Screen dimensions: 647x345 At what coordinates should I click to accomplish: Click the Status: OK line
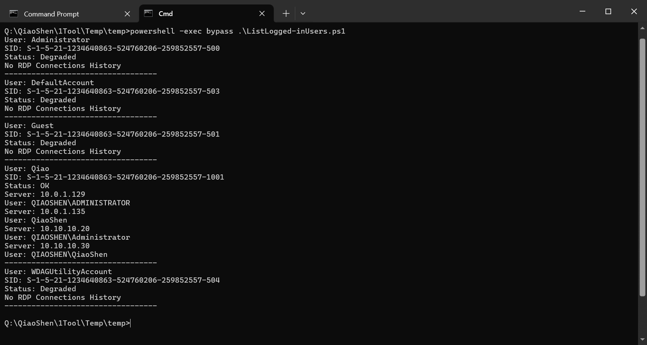click(x=27, y=186)
